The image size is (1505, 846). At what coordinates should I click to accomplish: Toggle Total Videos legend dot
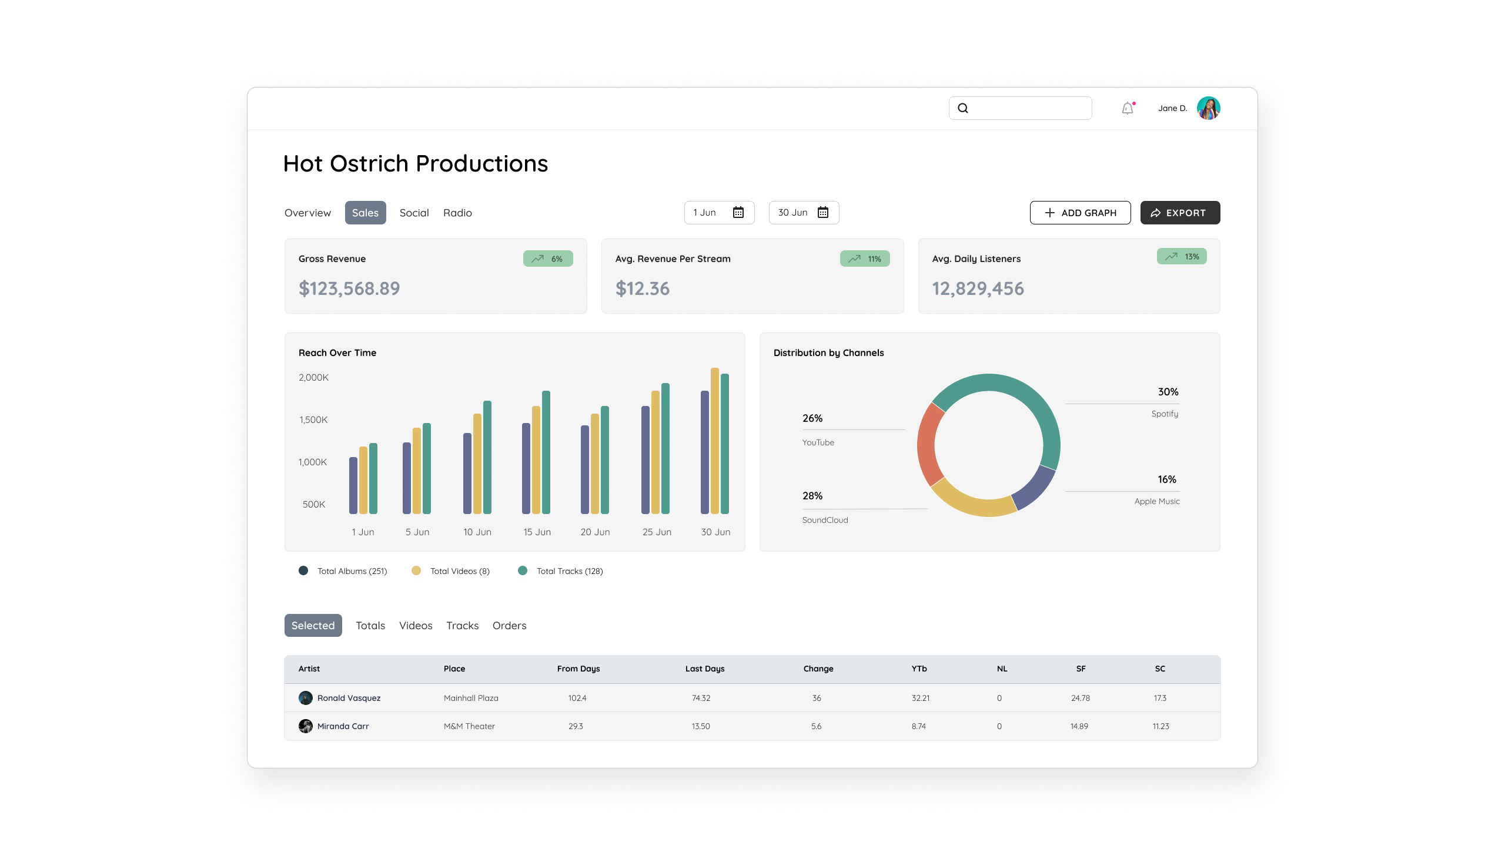(x=416, y=570)
